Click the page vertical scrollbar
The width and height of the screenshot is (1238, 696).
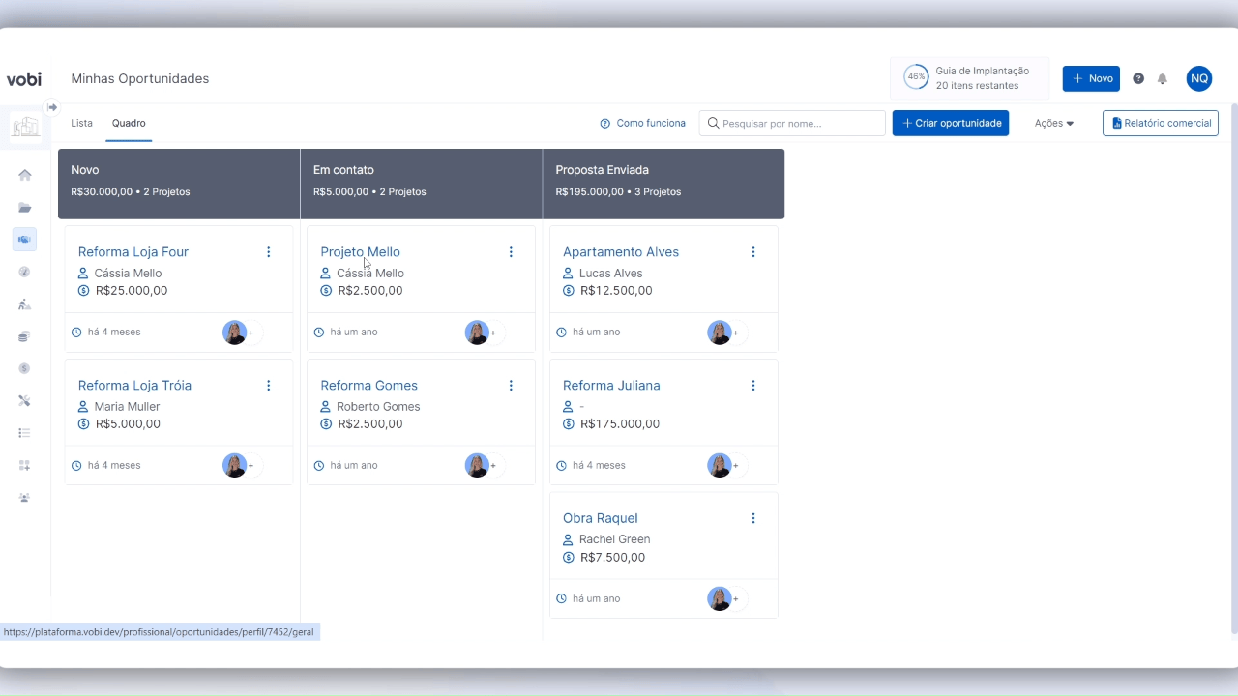1233,367
